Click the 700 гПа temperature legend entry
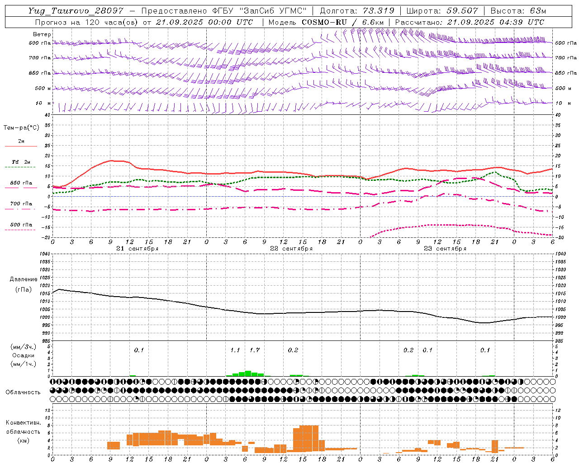Viewport: 579px width, 463px height. point(21,204)
